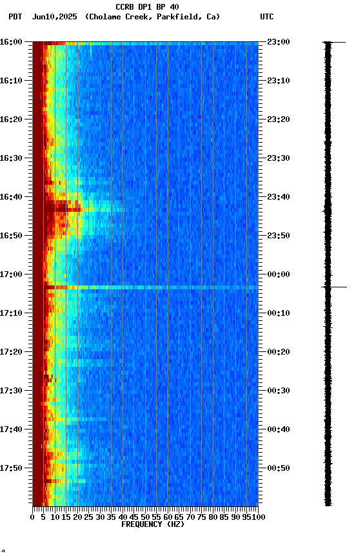Click the 100 Hz frequency tick label
Image resolution: width=356 pixels, height=558 pixels.
(x=259, y=518)
